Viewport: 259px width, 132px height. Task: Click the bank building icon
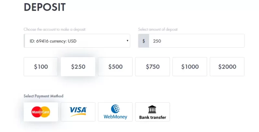152,109
